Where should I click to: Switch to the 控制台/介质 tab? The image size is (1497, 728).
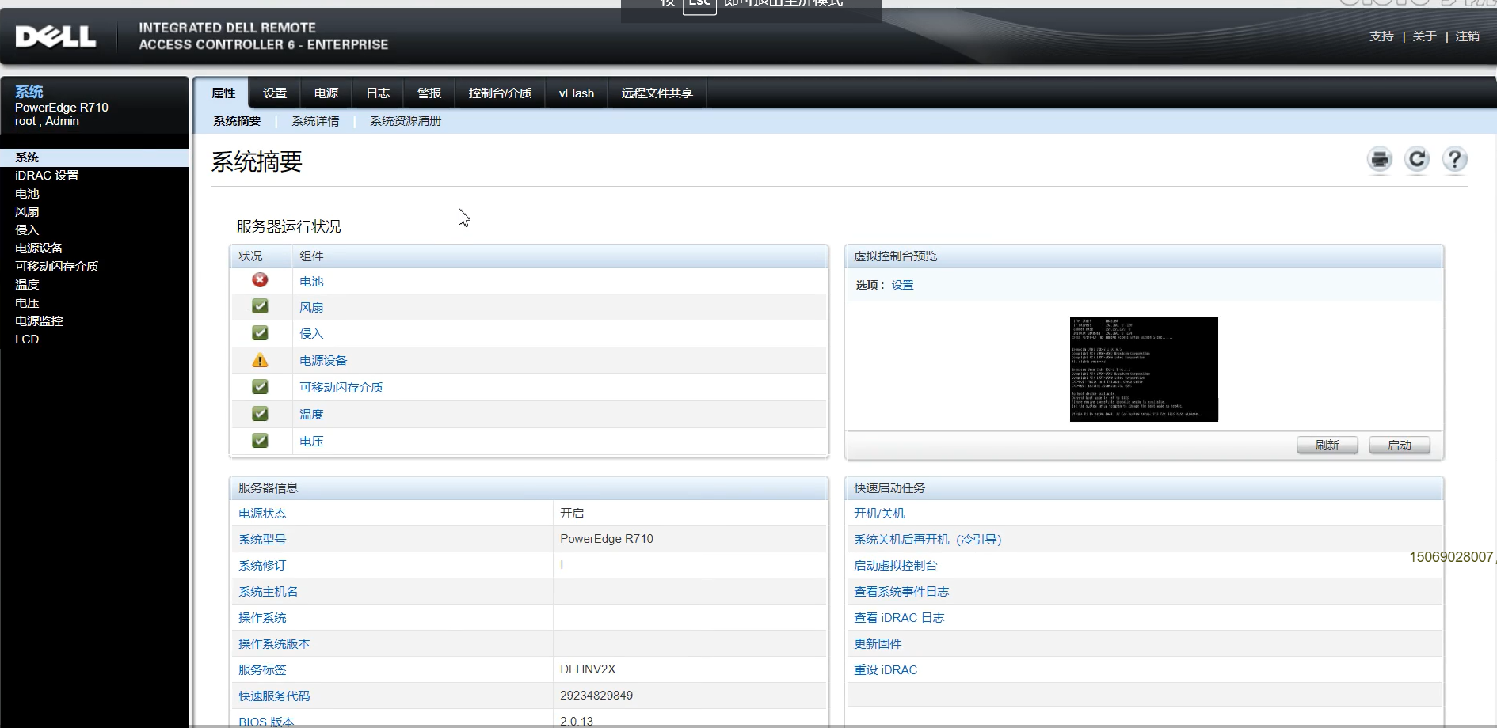tap(500, 93)
